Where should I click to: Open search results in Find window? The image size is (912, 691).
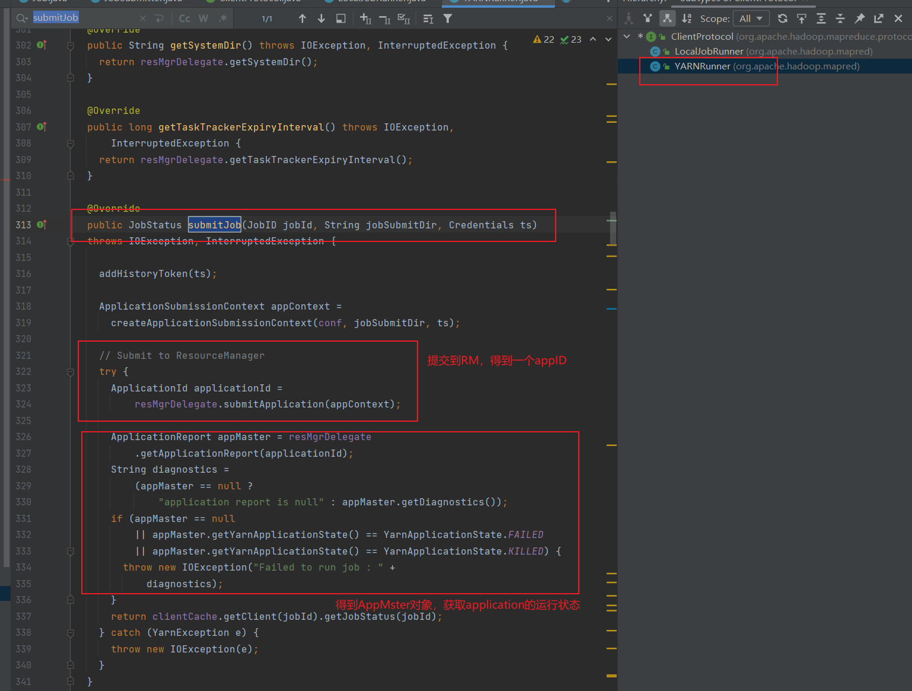341,18
